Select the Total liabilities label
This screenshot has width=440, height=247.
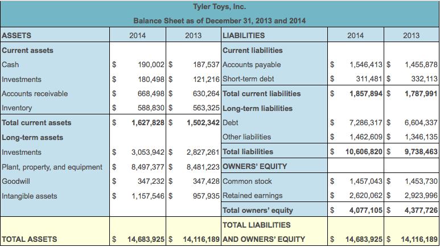(248, 151)
